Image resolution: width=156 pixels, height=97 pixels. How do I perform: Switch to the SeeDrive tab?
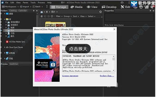(x=14, y=64)
